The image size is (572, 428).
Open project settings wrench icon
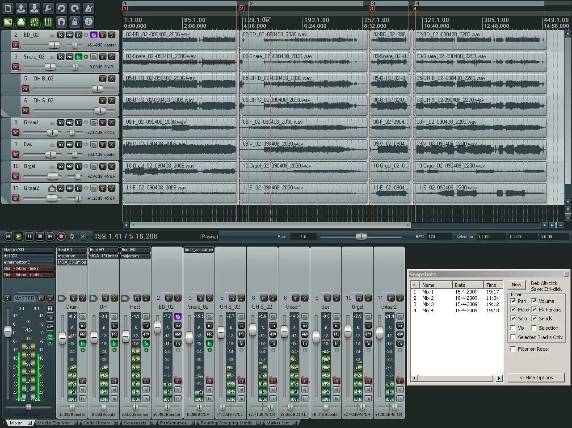click(48, 8)
